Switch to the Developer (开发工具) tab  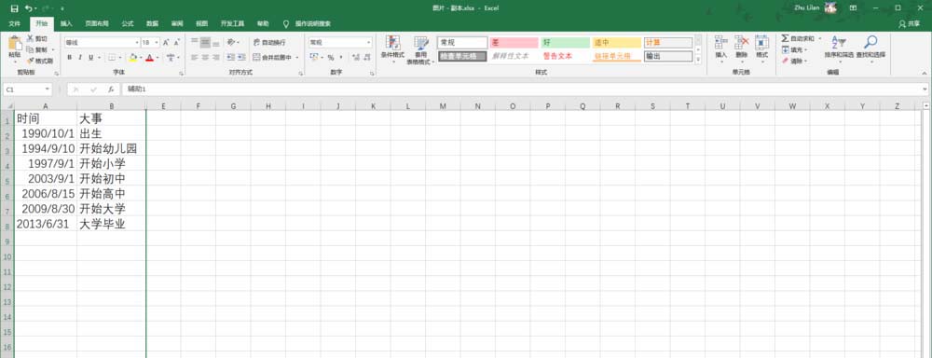click(x=232, y=24)
